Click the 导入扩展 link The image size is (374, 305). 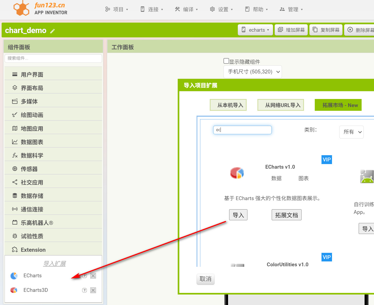tap(54, 264)
